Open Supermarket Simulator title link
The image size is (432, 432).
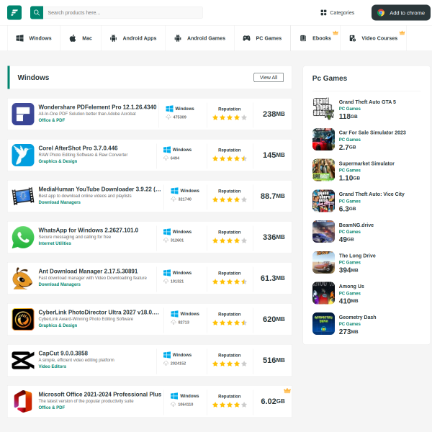coord(366,163)
